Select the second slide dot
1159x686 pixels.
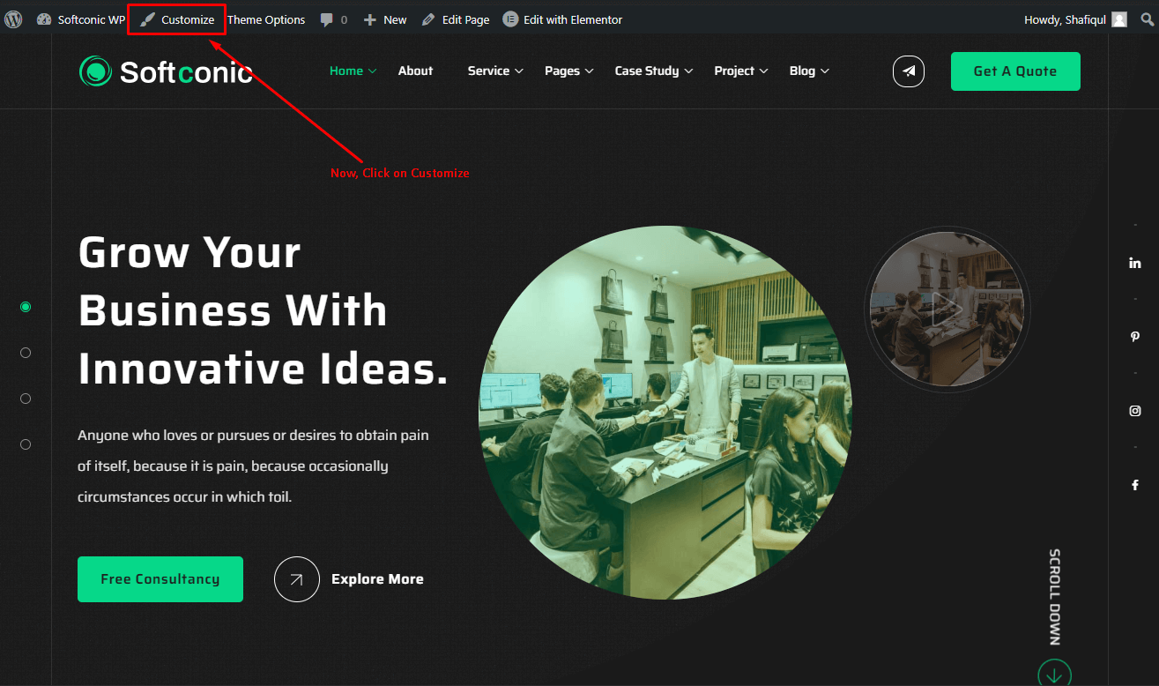click(26, 353)
